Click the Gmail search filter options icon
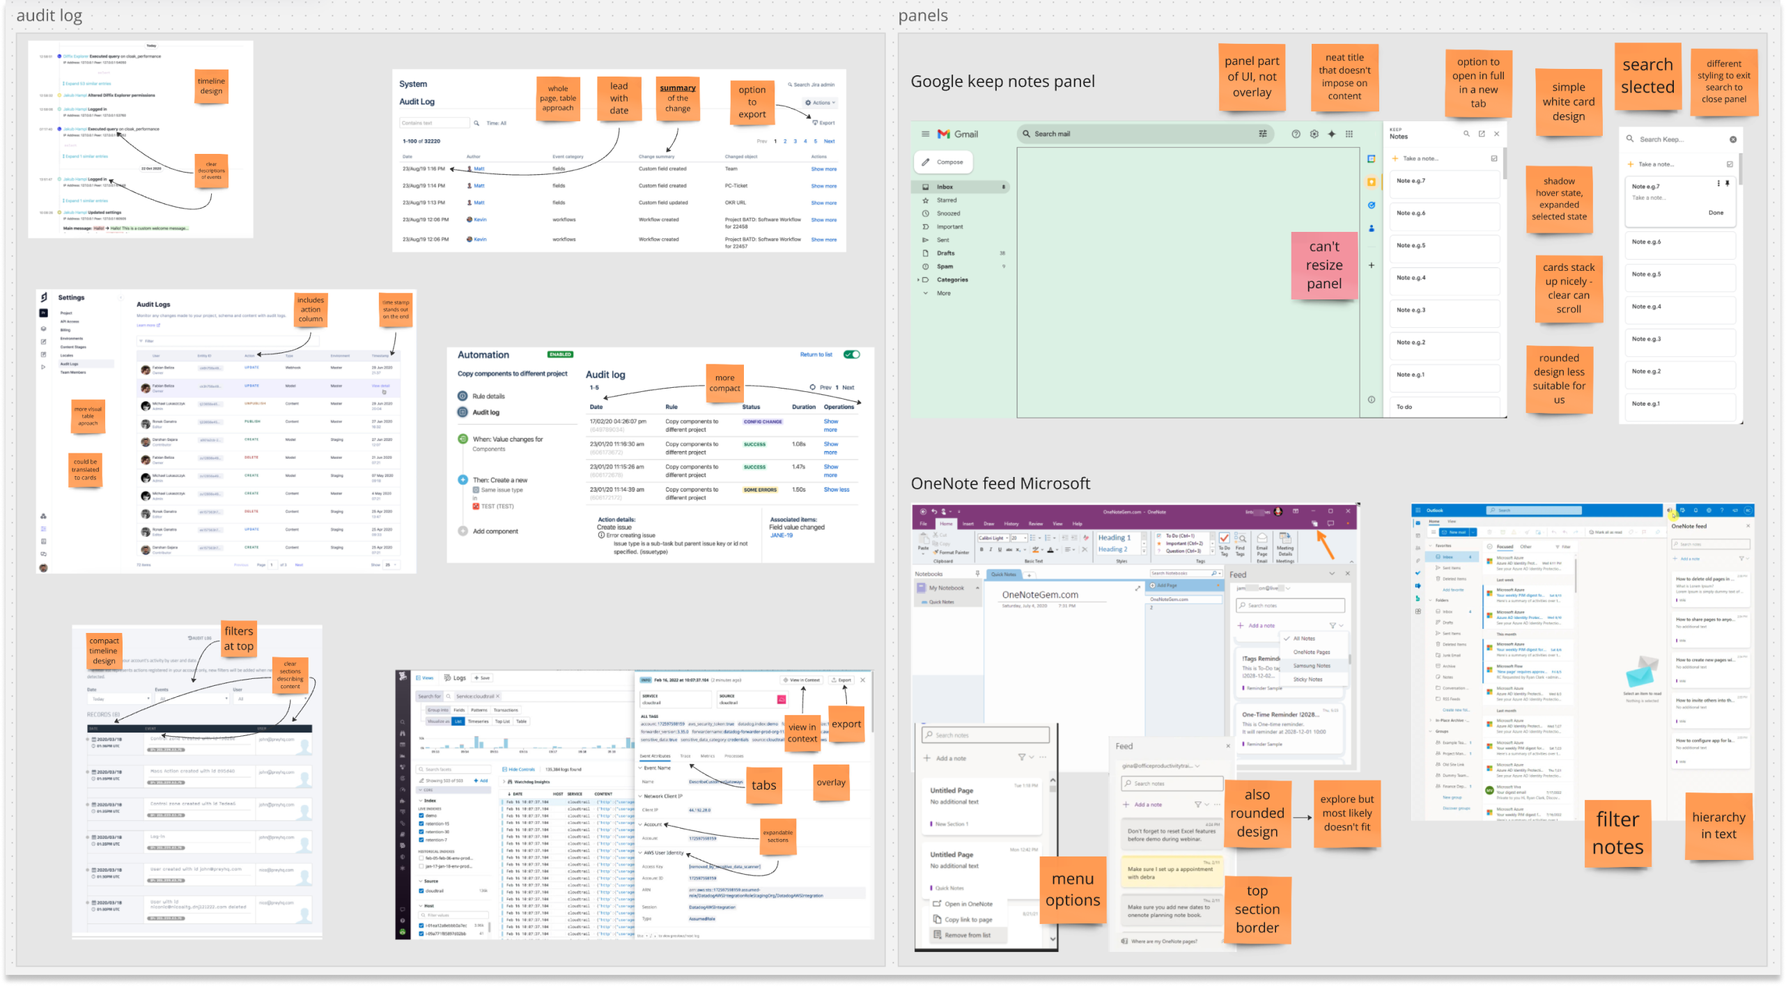This screenshot has width=1786, height=986. click(x=1262, y=134)
